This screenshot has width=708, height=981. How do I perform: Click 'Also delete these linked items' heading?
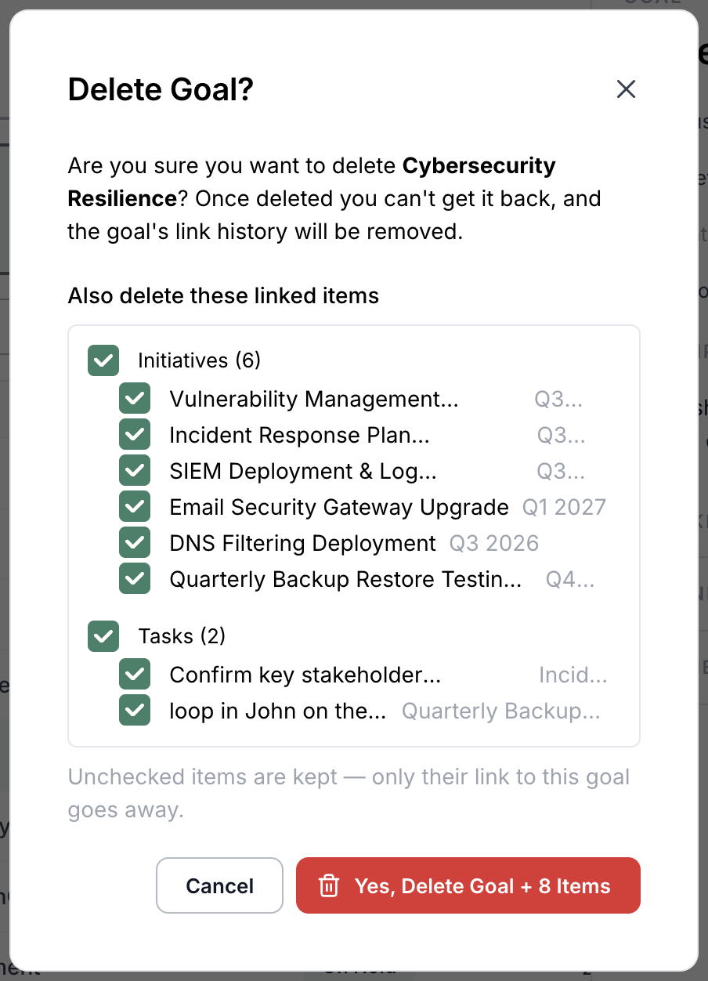click(x=223, y=295)
